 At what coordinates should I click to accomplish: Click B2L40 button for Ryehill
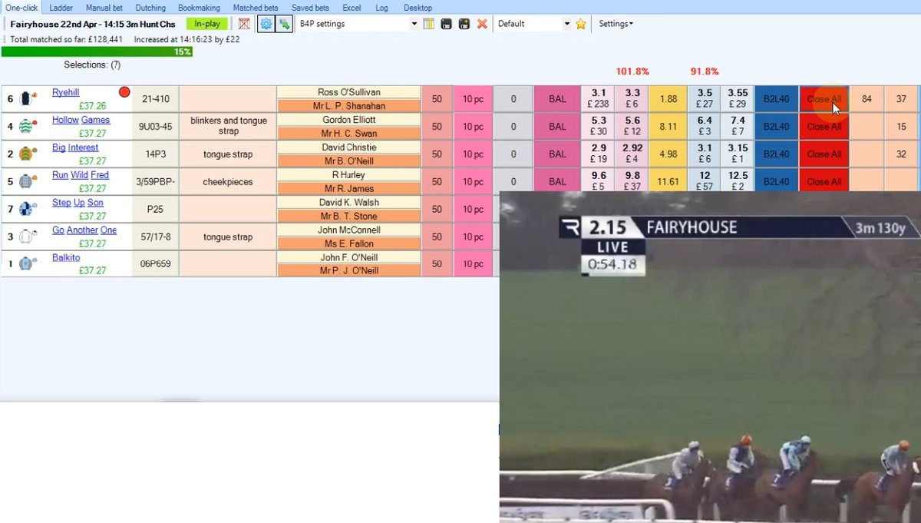tap(776, 99)
